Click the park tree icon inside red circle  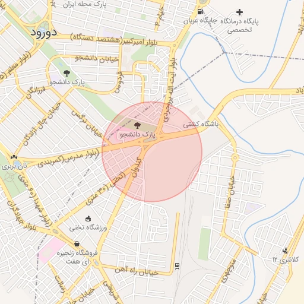[137, 125]
